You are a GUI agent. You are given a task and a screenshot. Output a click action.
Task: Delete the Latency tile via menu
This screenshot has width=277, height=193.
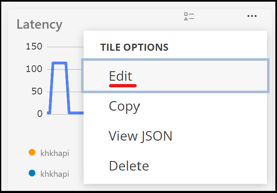[x=129, y=166]
